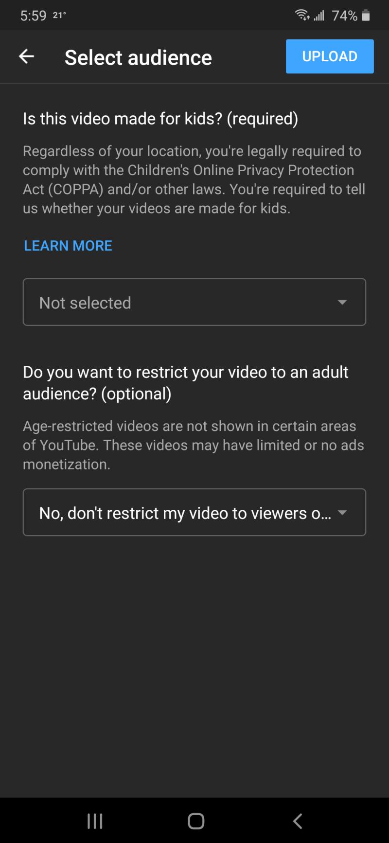This screenshot has height=843, width=389.
Task: Tap the Android home button icon
Action: [x=196, y=821]
